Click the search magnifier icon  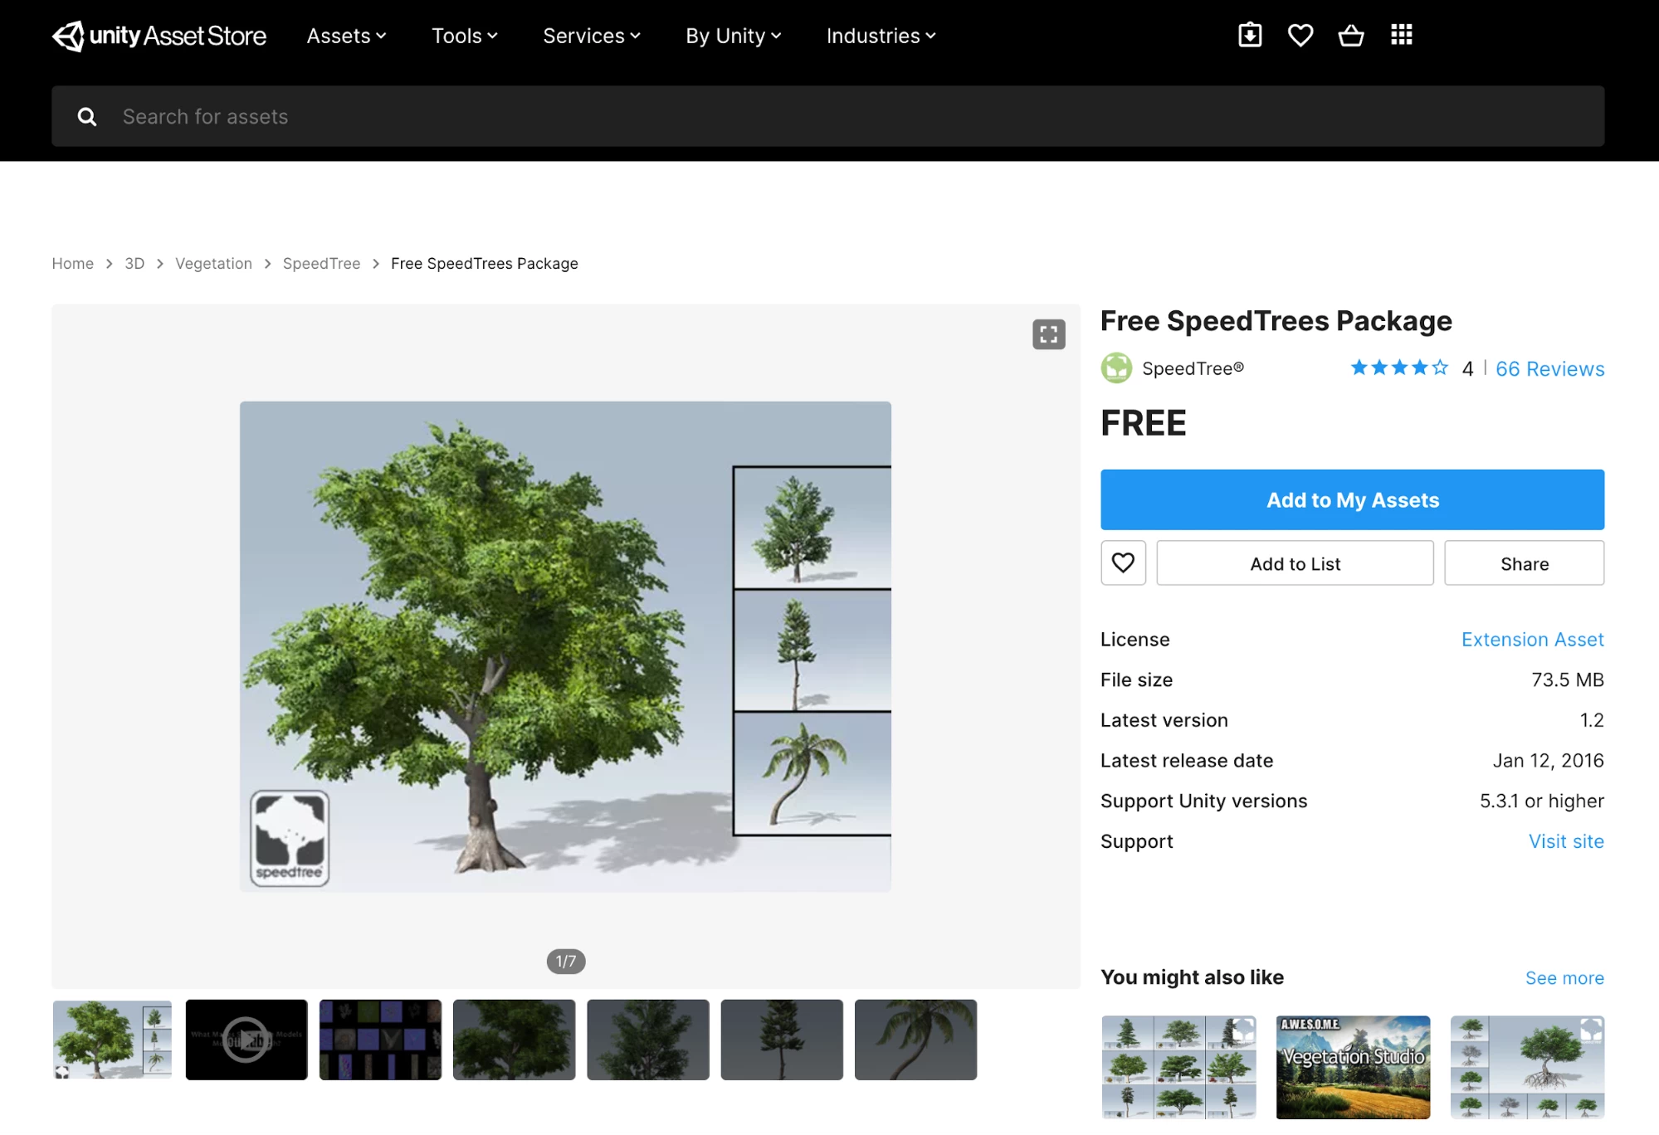tap(87, 117)
